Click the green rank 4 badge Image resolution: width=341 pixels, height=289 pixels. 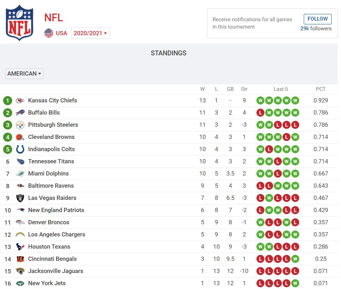tap(8, 137)
